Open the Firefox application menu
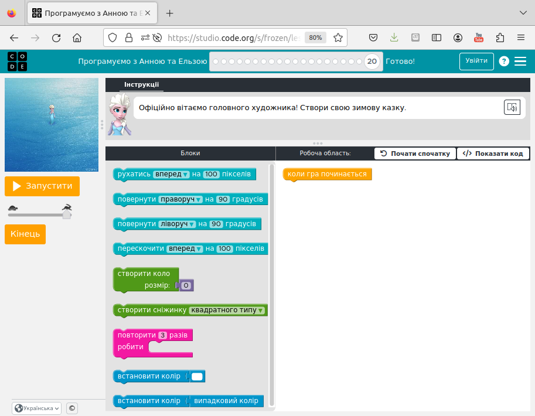 click(521, 37)
